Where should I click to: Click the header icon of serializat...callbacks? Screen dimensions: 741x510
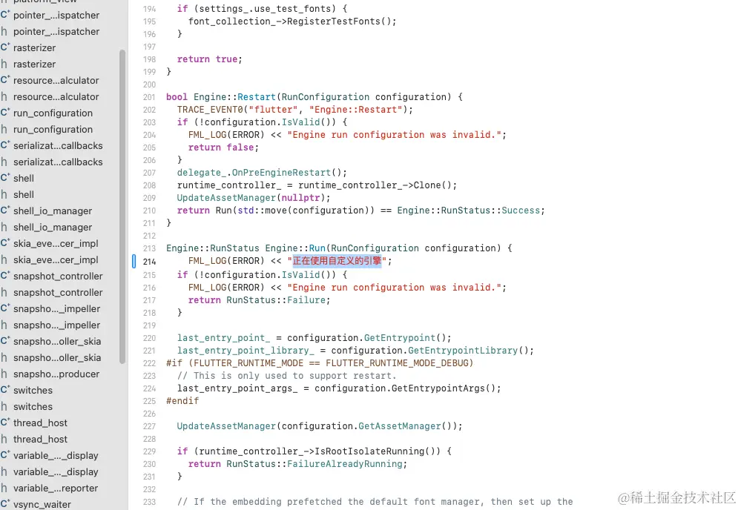pos(4,162)
